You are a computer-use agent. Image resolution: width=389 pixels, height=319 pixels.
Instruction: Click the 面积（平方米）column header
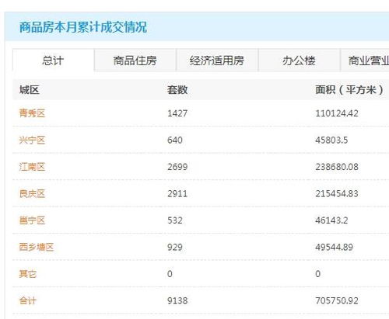pos(349,90)
